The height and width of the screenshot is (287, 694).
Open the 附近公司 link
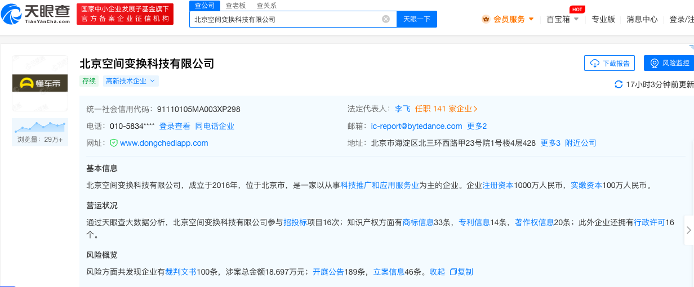581,143
